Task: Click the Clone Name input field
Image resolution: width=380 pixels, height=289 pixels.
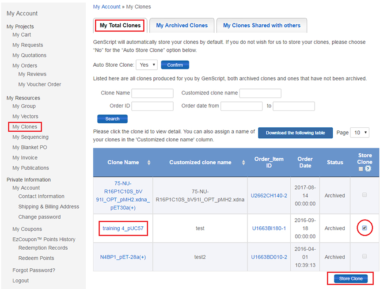Action: point(152,93)
